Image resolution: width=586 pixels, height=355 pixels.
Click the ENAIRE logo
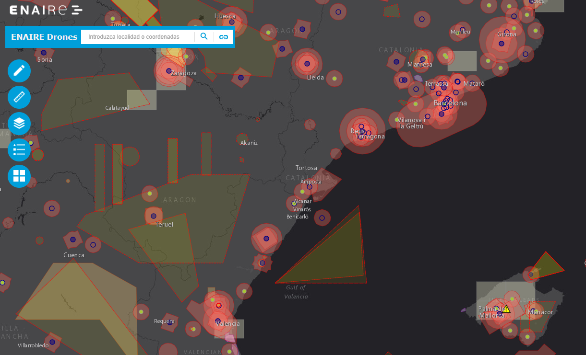(x=46, y=10)
